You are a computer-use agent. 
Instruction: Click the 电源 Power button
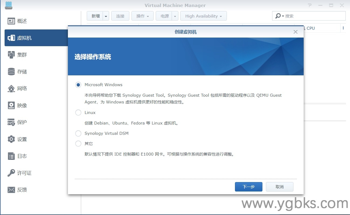164,16
